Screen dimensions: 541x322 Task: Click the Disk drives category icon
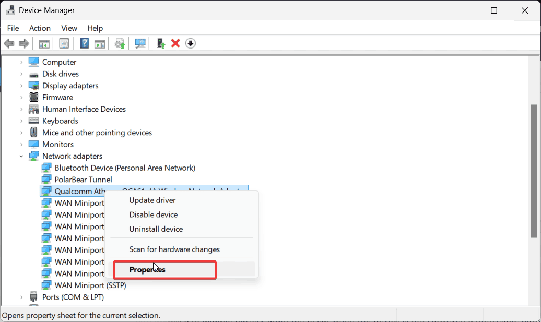click(x=34, y=74)
